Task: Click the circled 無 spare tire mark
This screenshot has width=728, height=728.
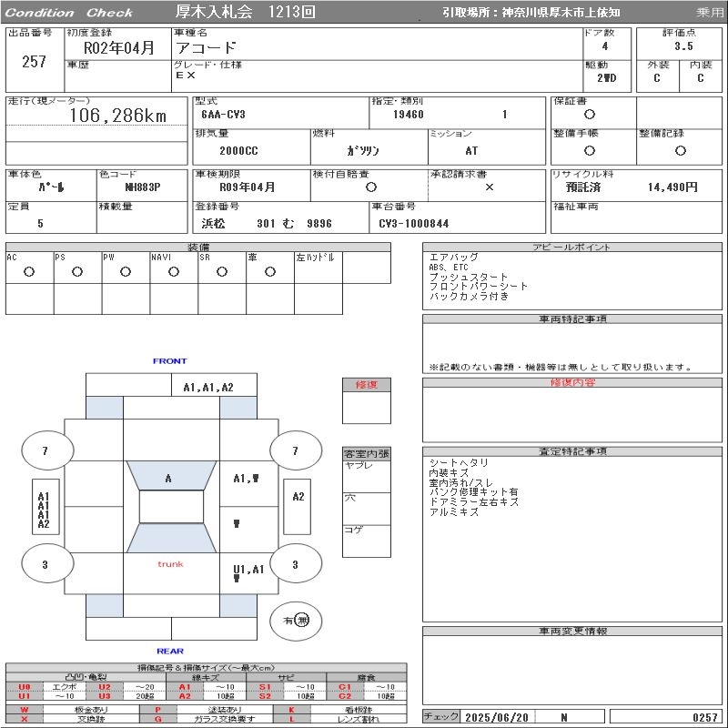Action: click(302, 621)
